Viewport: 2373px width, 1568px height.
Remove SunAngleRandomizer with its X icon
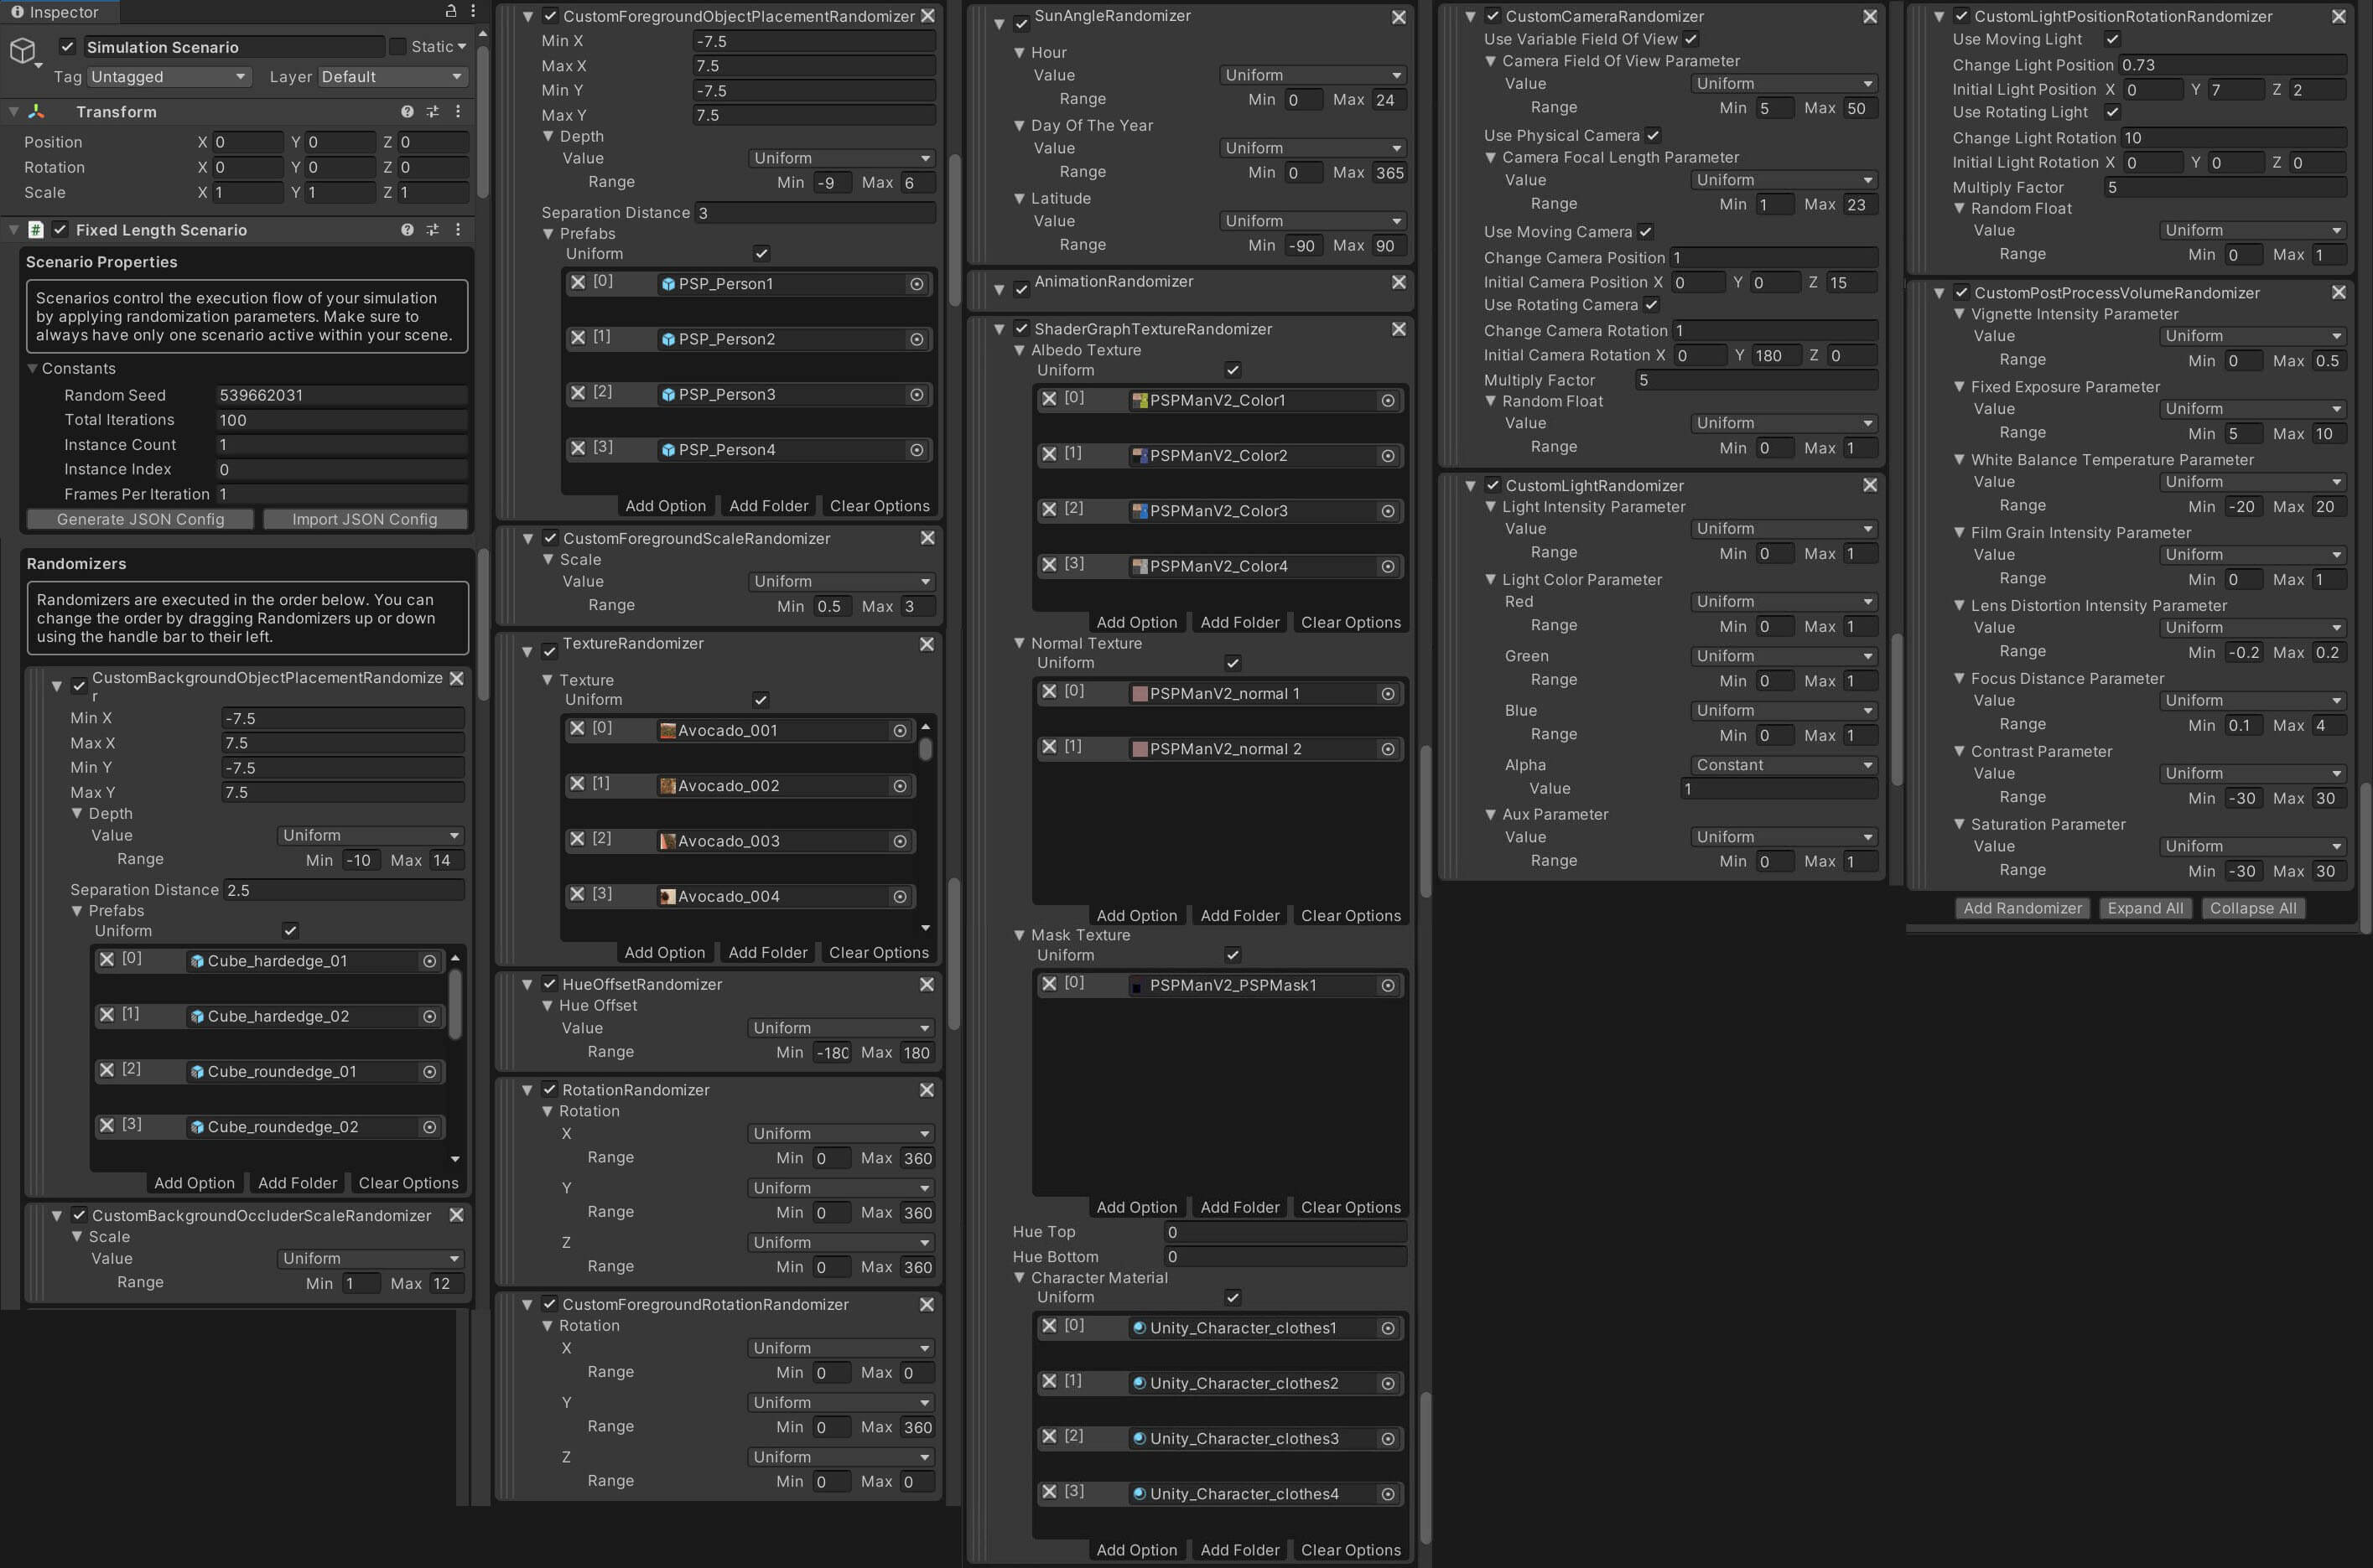(x=1399, y=17)
